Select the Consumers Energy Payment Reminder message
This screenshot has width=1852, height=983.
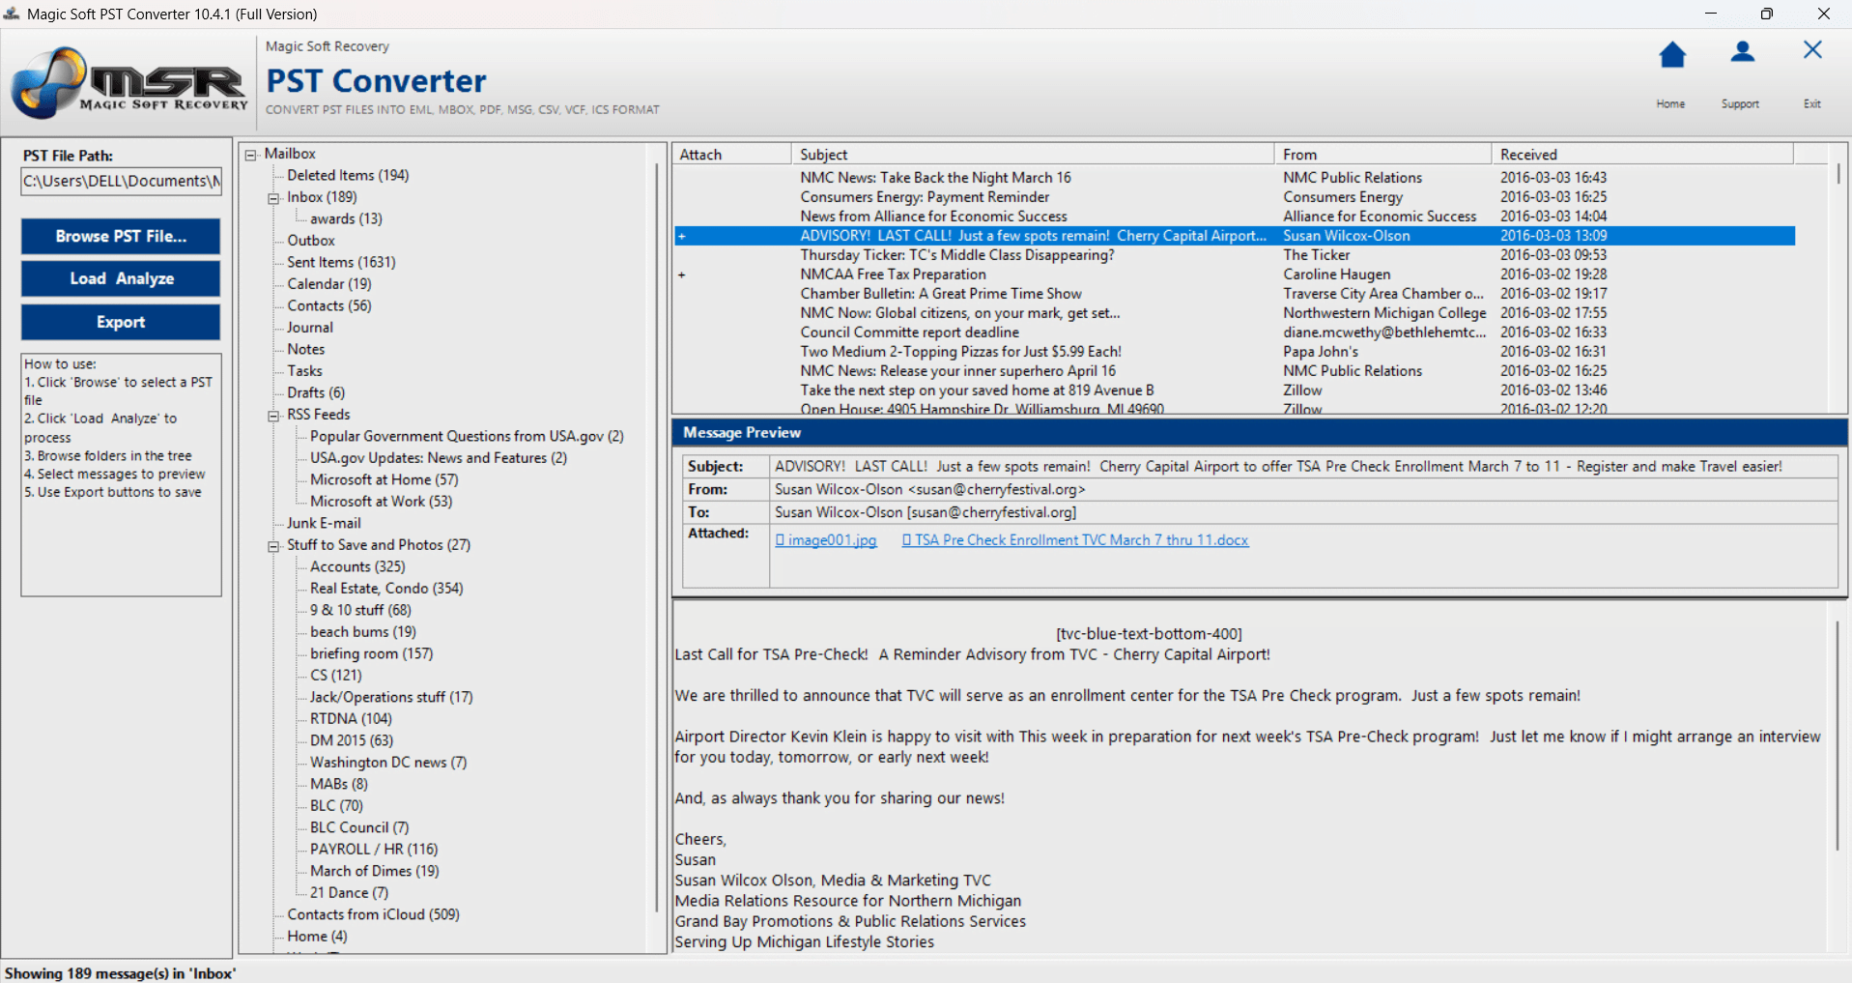tap(1235, 197)
